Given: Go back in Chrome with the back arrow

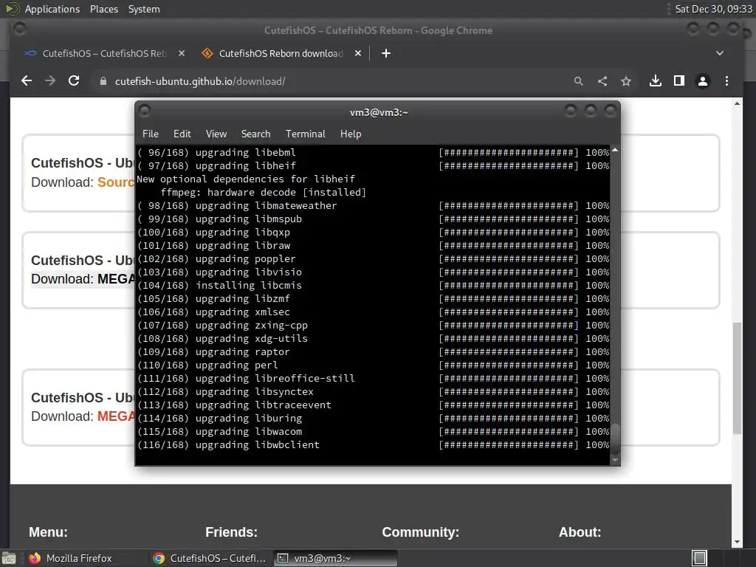Looking at the screenshot, I should [x=27, y=81].
